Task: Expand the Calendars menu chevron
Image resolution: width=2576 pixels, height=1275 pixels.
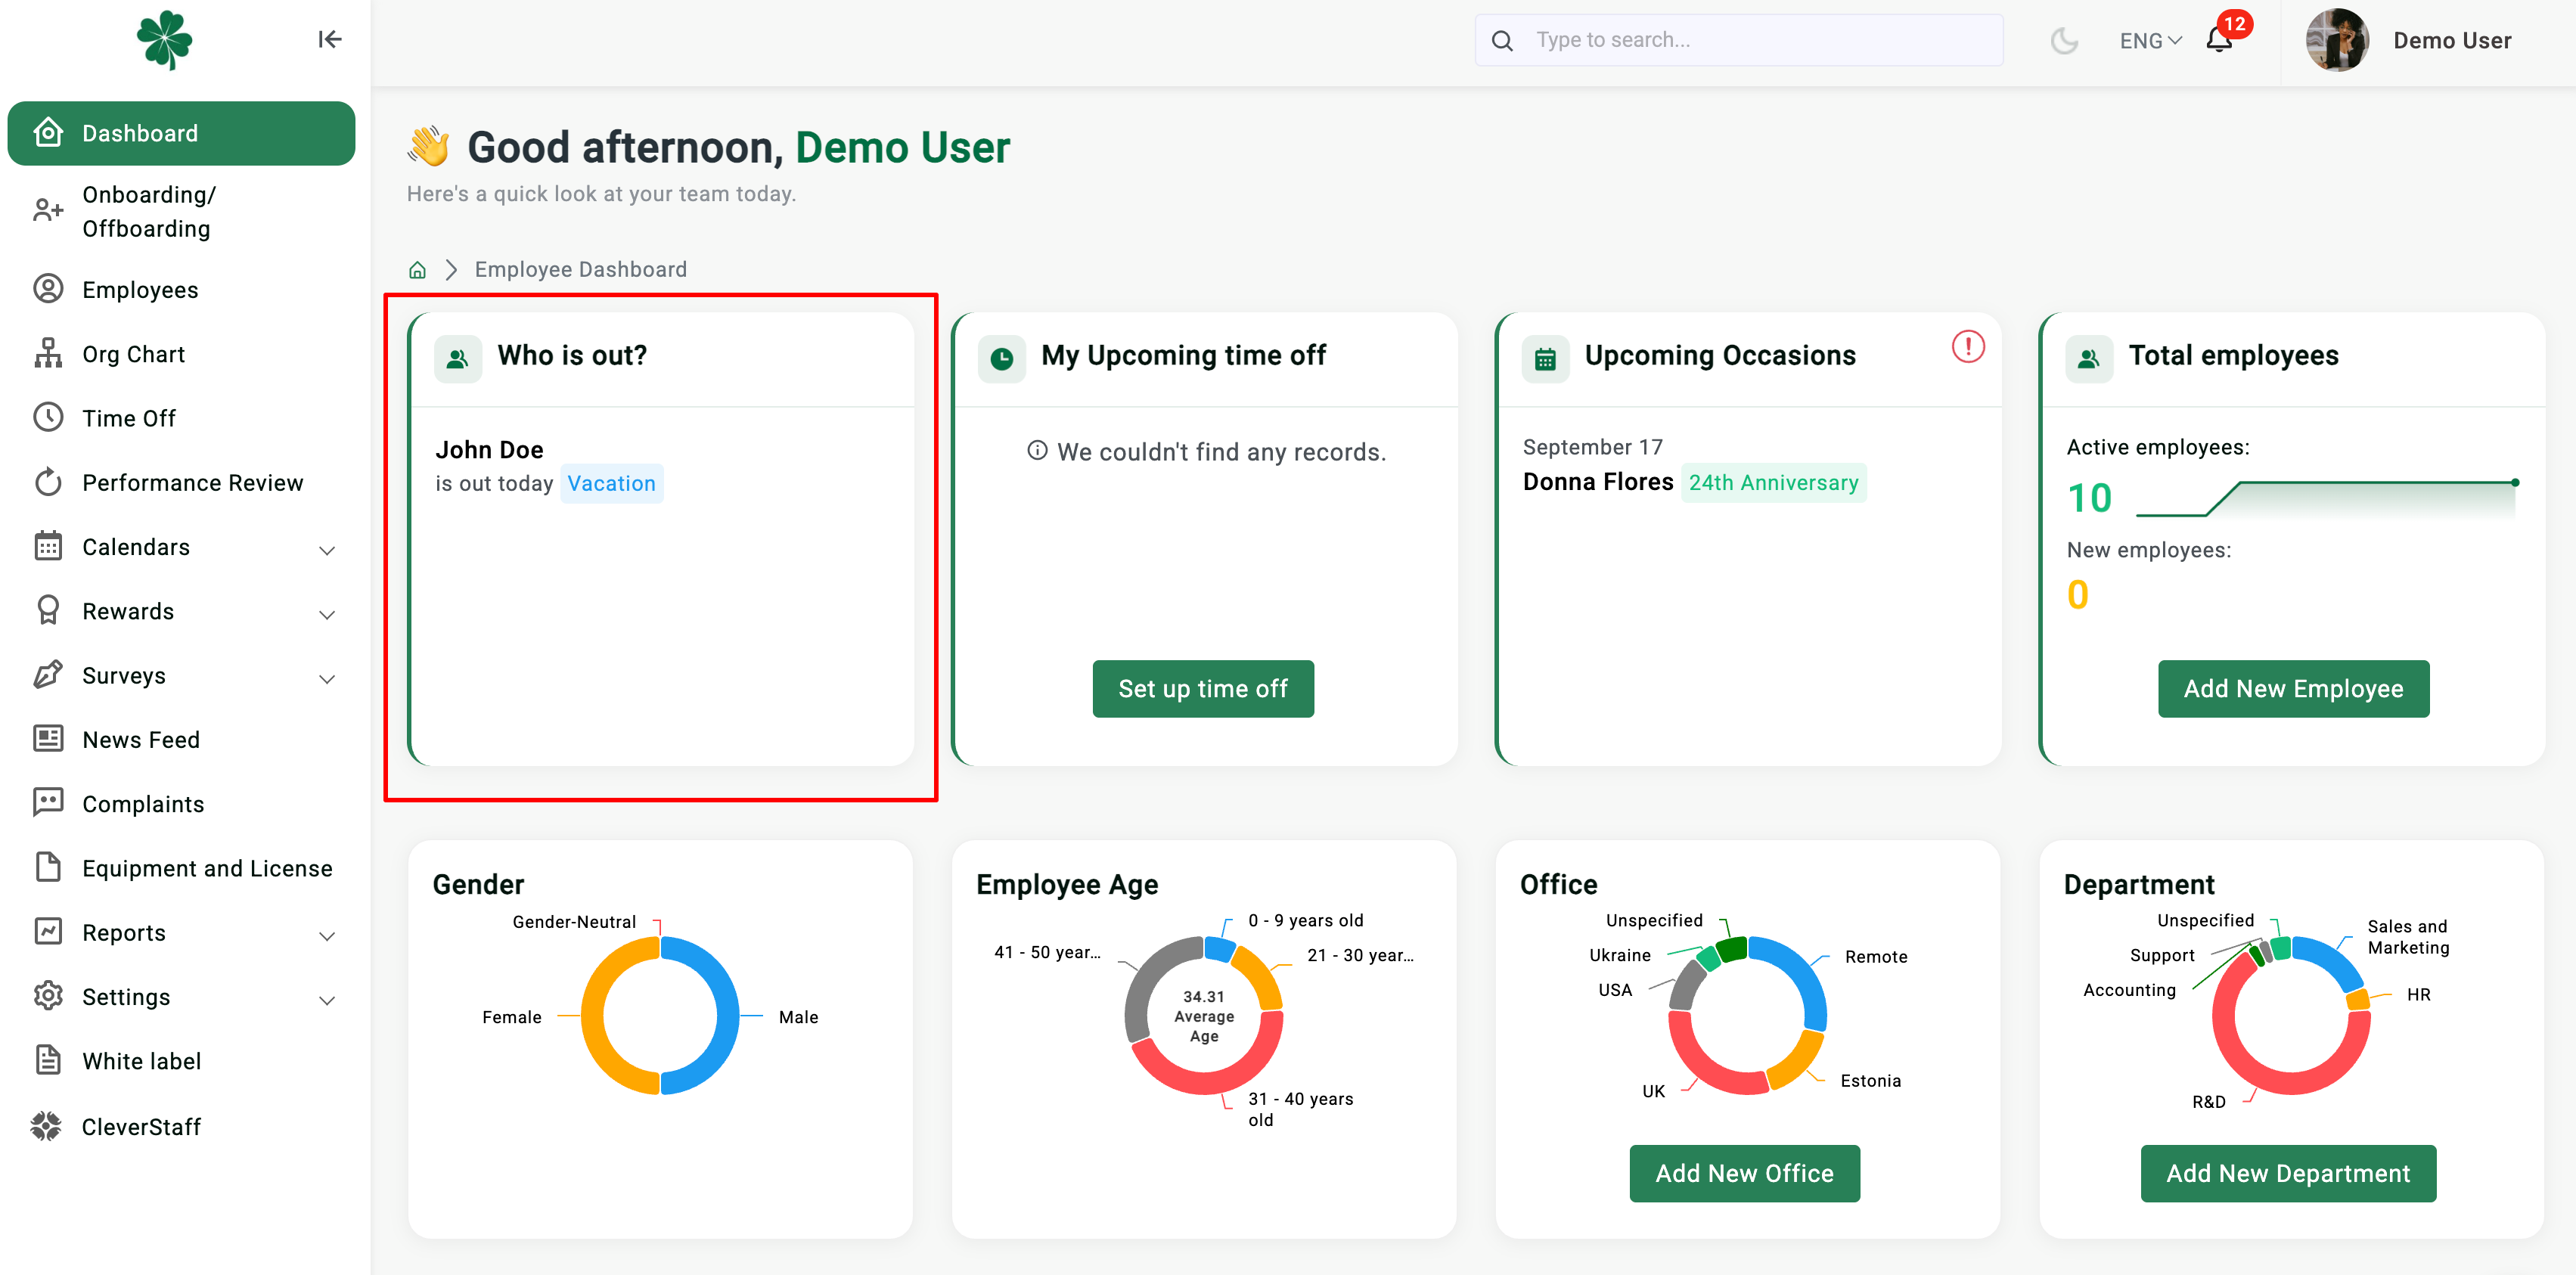Action: (327, 549)
